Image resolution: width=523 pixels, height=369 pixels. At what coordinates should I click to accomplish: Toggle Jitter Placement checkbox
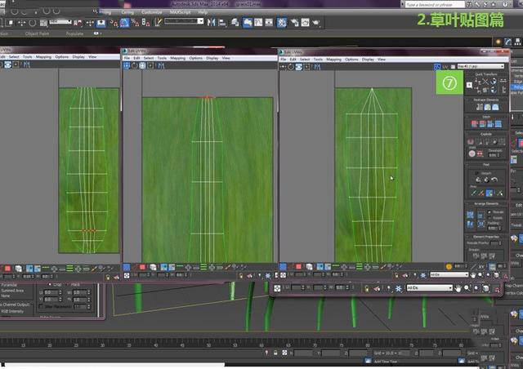[41, 306]
